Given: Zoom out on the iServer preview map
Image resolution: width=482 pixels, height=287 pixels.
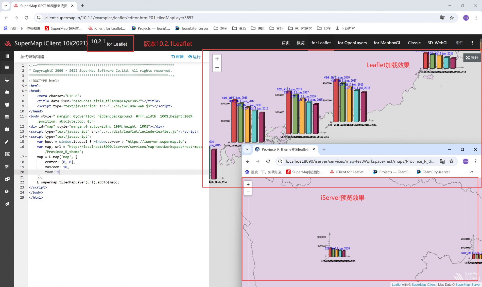Looking at the screenshot, I should pos(248,192).
